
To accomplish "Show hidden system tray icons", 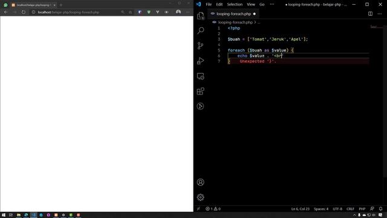I will point(354,215).
